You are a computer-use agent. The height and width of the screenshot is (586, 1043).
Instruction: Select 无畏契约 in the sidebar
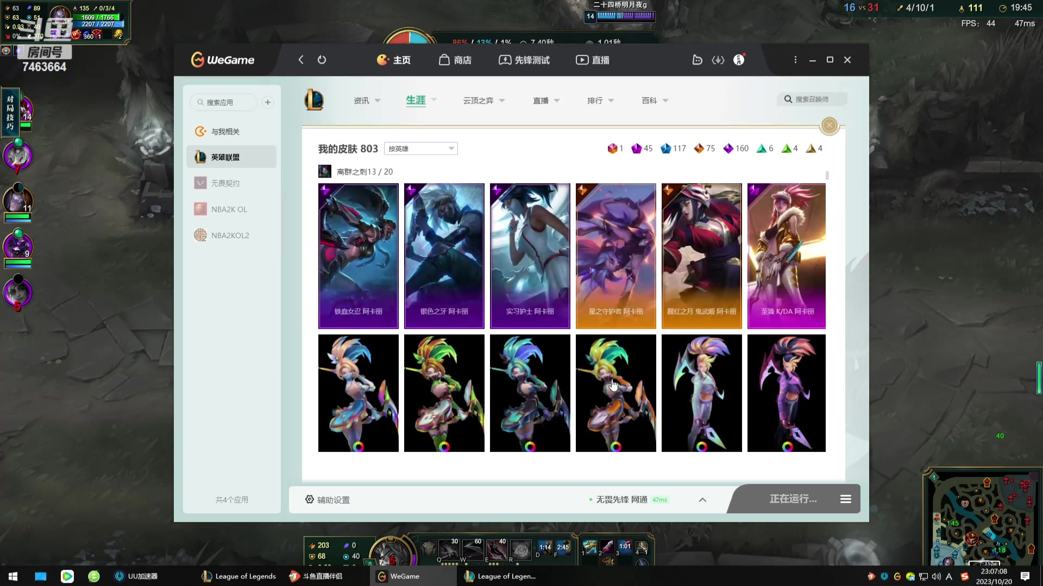(x=231, y=183)
